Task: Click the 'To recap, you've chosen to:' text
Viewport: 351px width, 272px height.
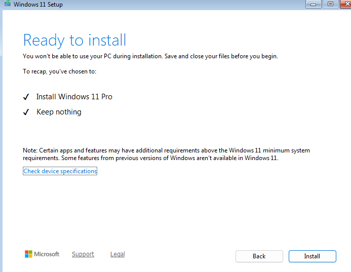Action: pos(60,71)
